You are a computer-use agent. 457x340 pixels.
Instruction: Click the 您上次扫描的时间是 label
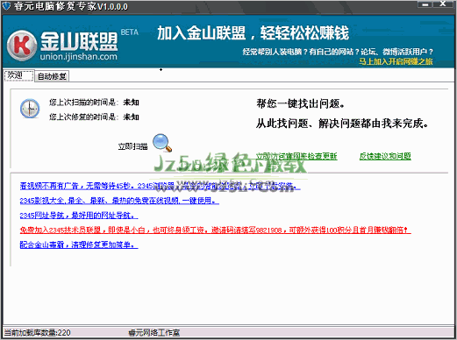tap(83, 103)
